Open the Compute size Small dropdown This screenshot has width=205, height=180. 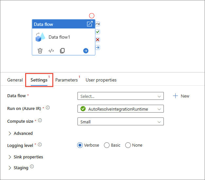click(x=121, y=121)
